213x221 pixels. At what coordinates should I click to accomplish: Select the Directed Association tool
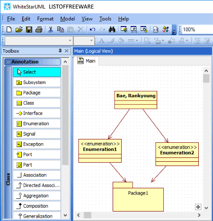pos(37,185)
